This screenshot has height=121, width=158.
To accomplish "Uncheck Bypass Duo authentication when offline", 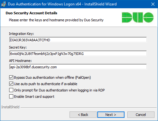I will [11, 77].
